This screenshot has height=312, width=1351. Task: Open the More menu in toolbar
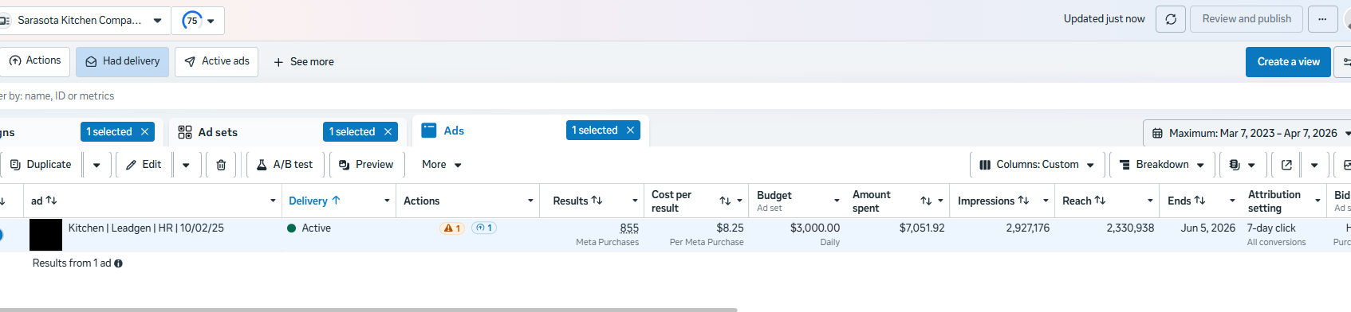pyautogui.click(x=442, y=165)
